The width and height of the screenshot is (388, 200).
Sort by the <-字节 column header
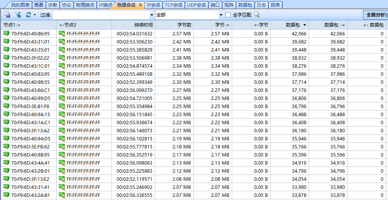(251, 25)
